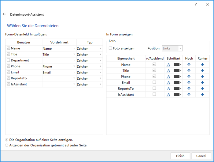This screenshot has height=162, width=214.
Task: Select 'Anzeigen der Organisation getrennt' option
Action: (7, 145)
